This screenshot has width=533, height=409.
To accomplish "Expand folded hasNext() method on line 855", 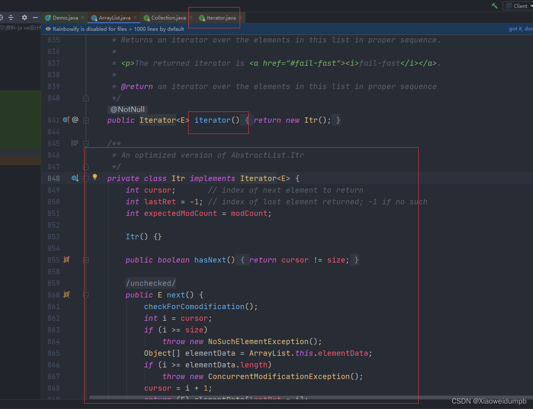I will pos(86,260).
